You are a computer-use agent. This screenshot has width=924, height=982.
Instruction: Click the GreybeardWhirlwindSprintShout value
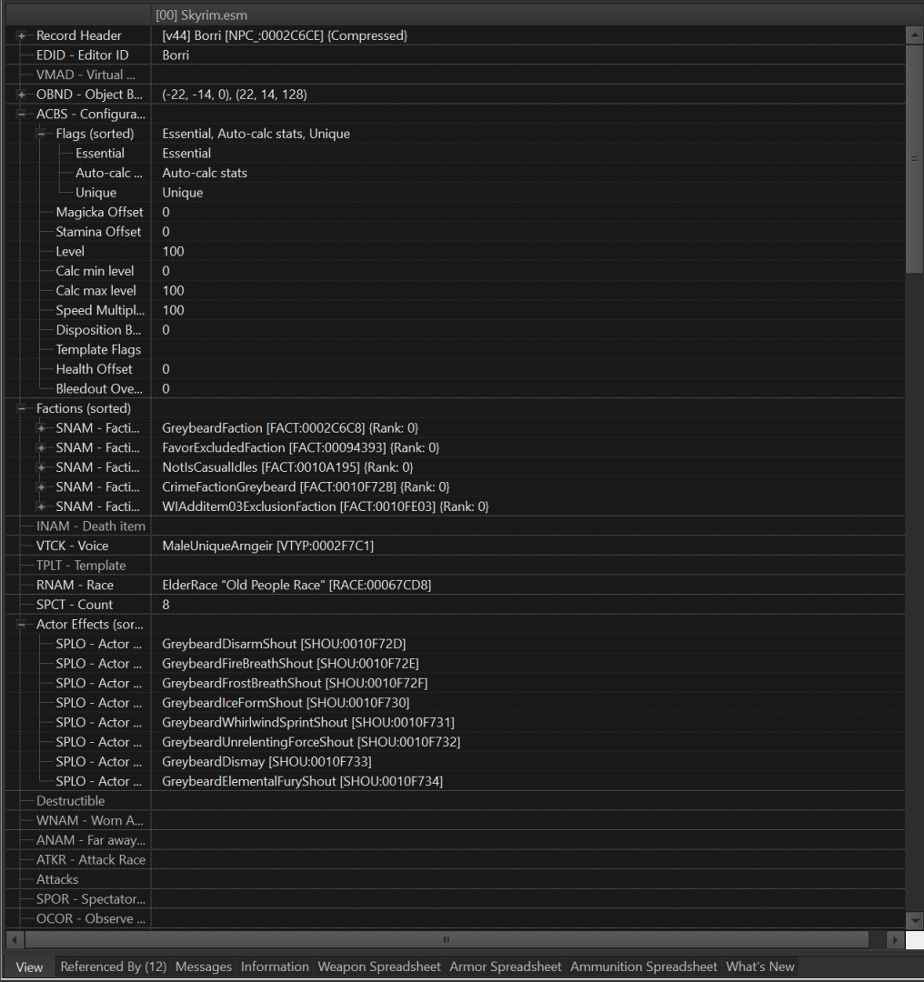pyautogui.click(x=308, y=723)
